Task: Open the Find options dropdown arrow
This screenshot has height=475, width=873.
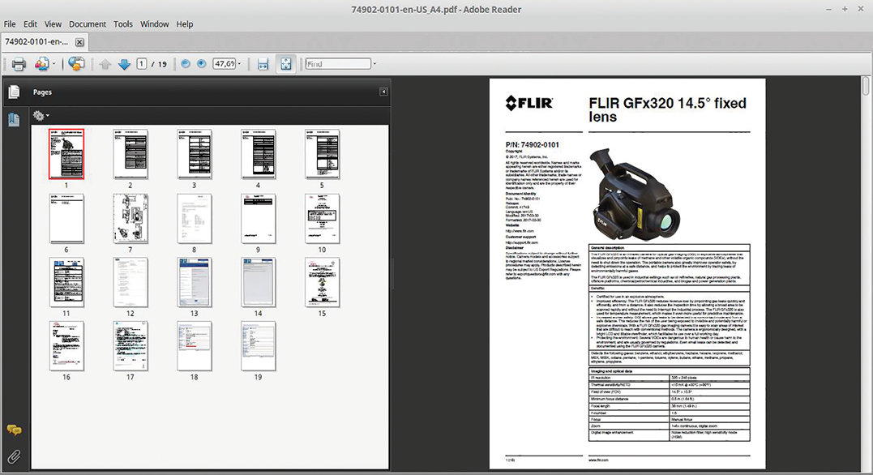Action: tap(374, 64)
